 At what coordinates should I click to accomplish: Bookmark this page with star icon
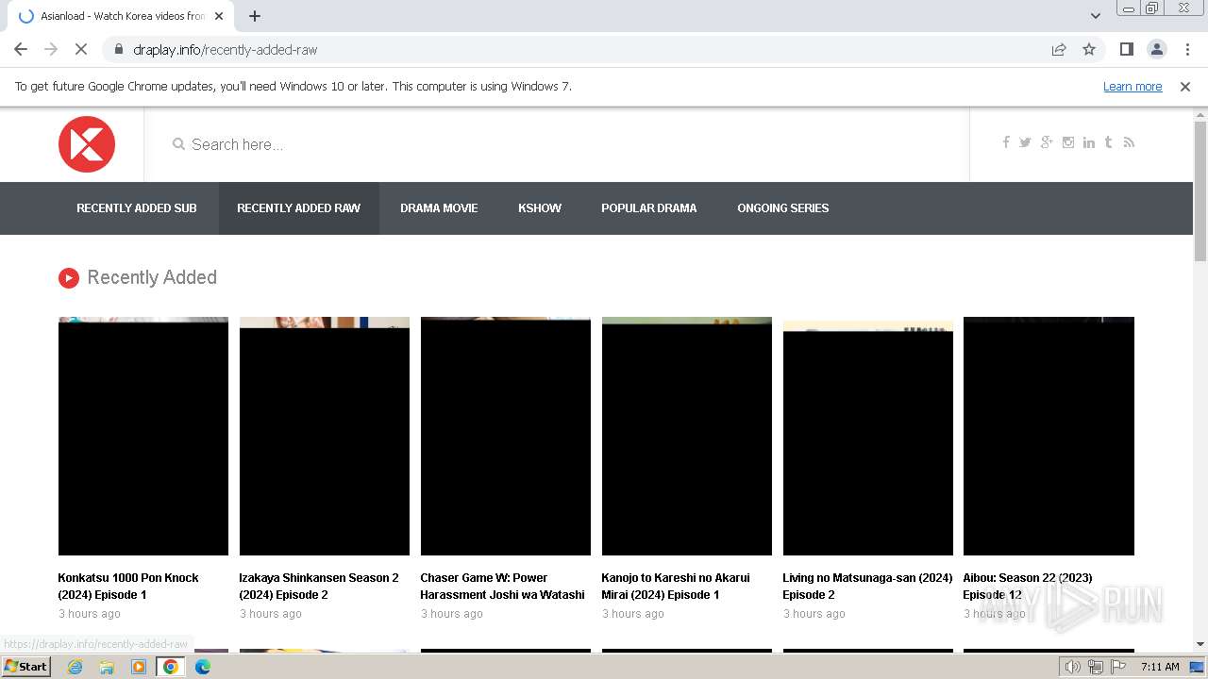click(x=1089, y=49)
